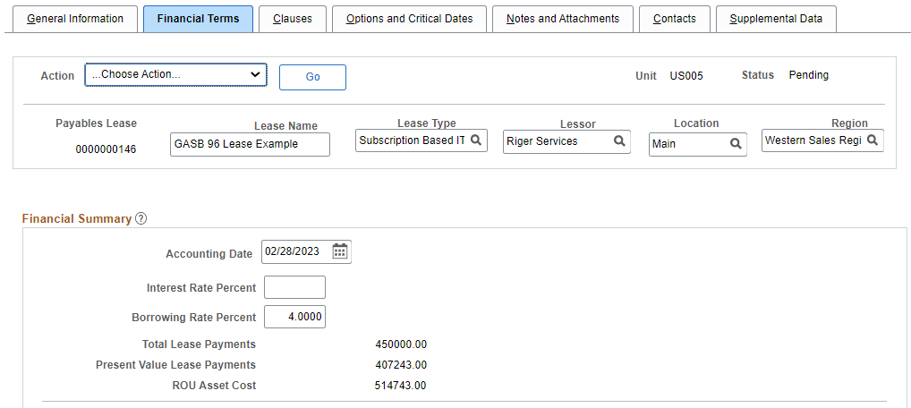Click the Lessor input field
Screen dimensions: 911x408
coord(558,141)
